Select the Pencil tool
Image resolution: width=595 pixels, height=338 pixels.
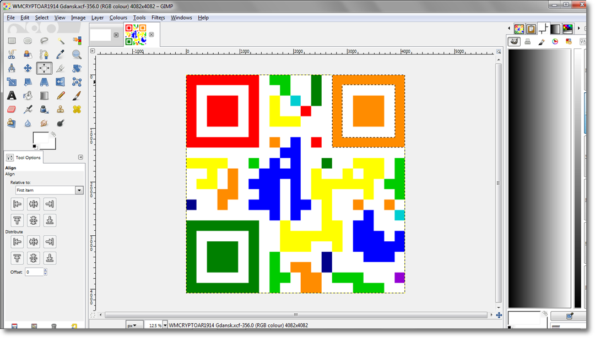[x=61, y=96]
